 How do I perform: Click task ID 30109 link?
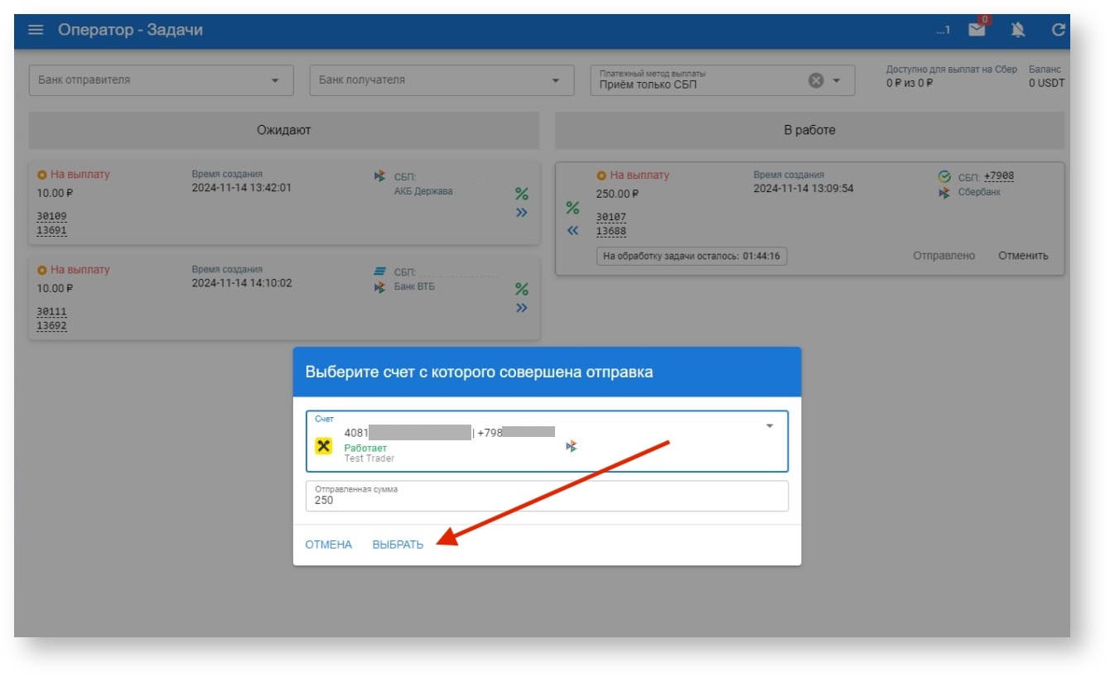tap(51, 216)
